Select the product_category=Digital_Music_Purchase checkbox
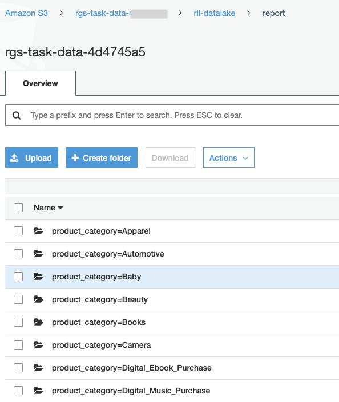This screenshot has width=339, height=402. click(x=18, y=391)
